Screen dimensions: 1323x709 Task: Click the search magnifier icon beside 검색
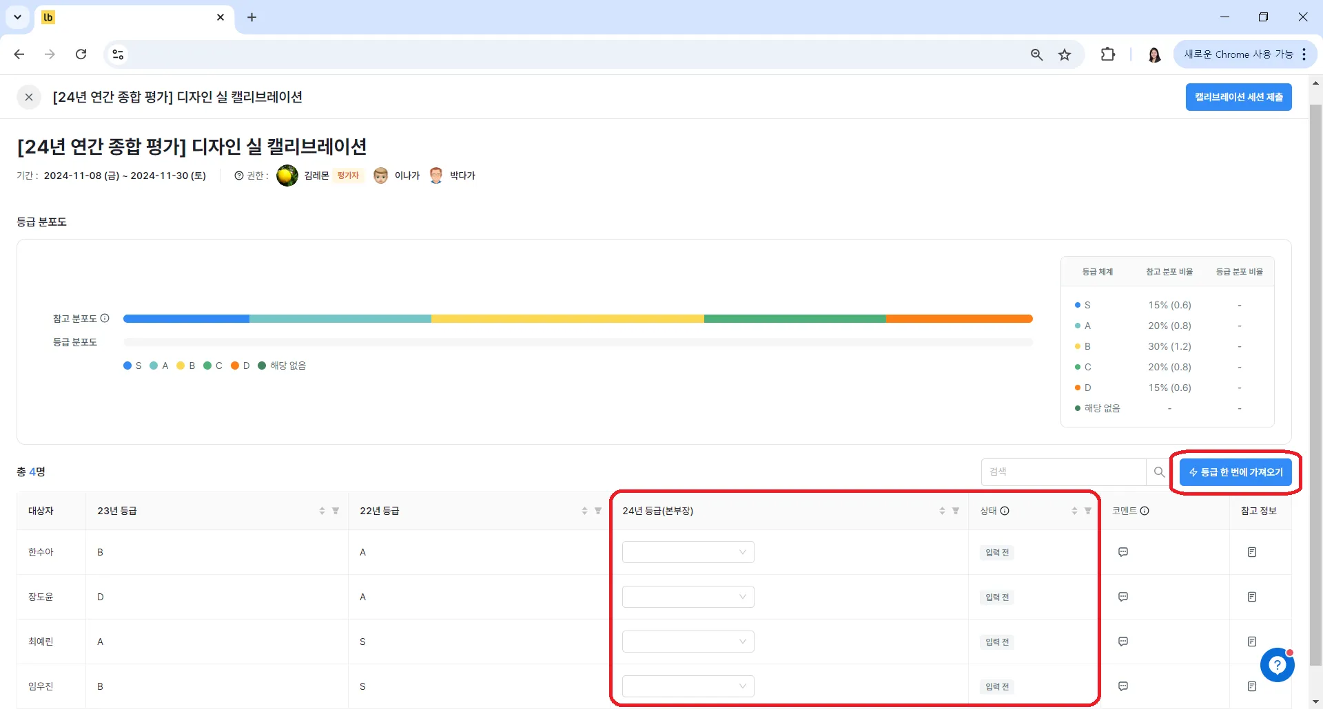1159,472
